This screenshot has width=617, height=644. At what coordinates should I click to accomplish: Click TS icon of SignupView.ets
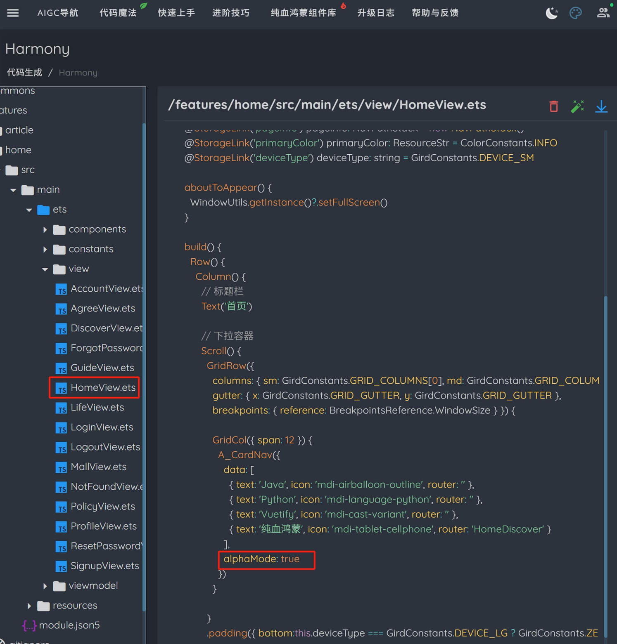click(x=61, y=566)
